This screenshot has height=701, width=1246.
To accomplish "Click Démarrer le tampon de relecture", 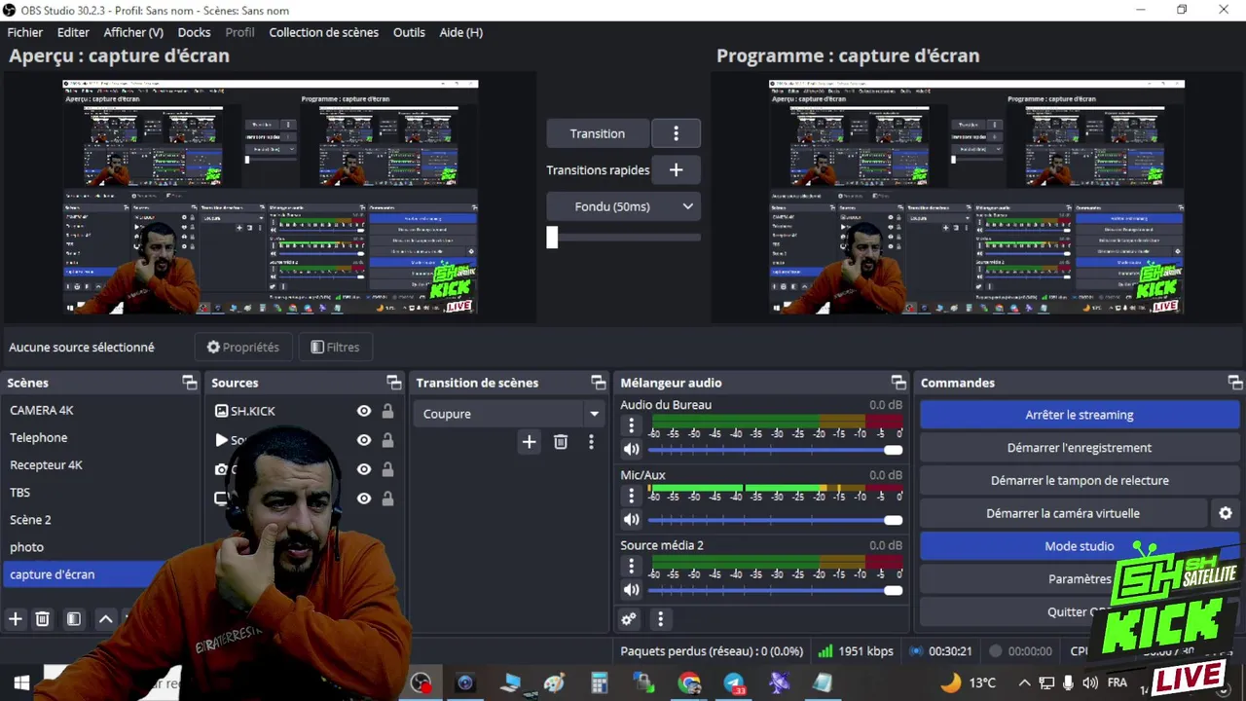I will 1079,480.
